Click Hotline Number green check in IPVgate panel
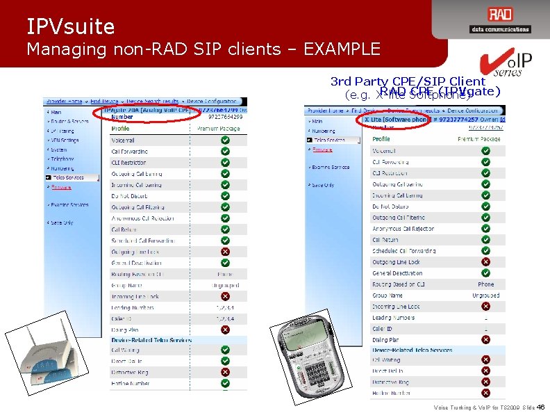This screenshot has width=550, height=413. [x=225, y=383]
